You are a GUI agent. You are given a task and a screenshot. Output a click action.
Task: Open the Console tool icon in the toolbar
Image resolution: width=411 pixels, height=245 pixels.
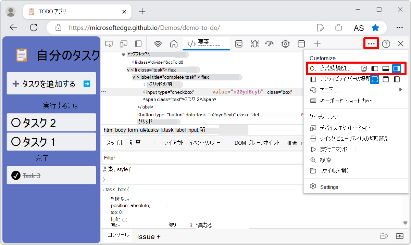[239, 44]
